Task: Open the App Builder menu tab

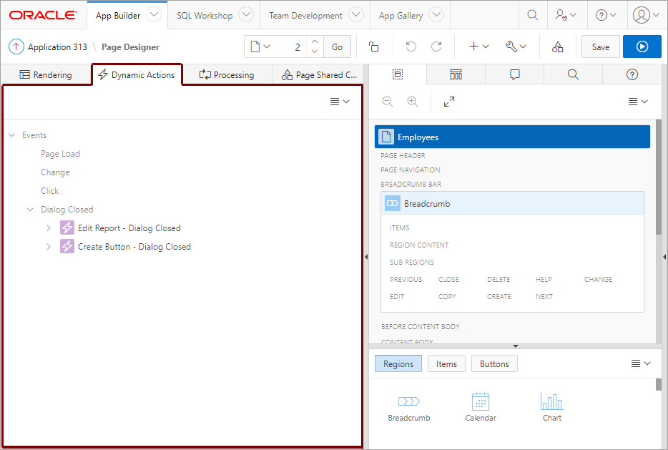Action: tap(118, 15)
